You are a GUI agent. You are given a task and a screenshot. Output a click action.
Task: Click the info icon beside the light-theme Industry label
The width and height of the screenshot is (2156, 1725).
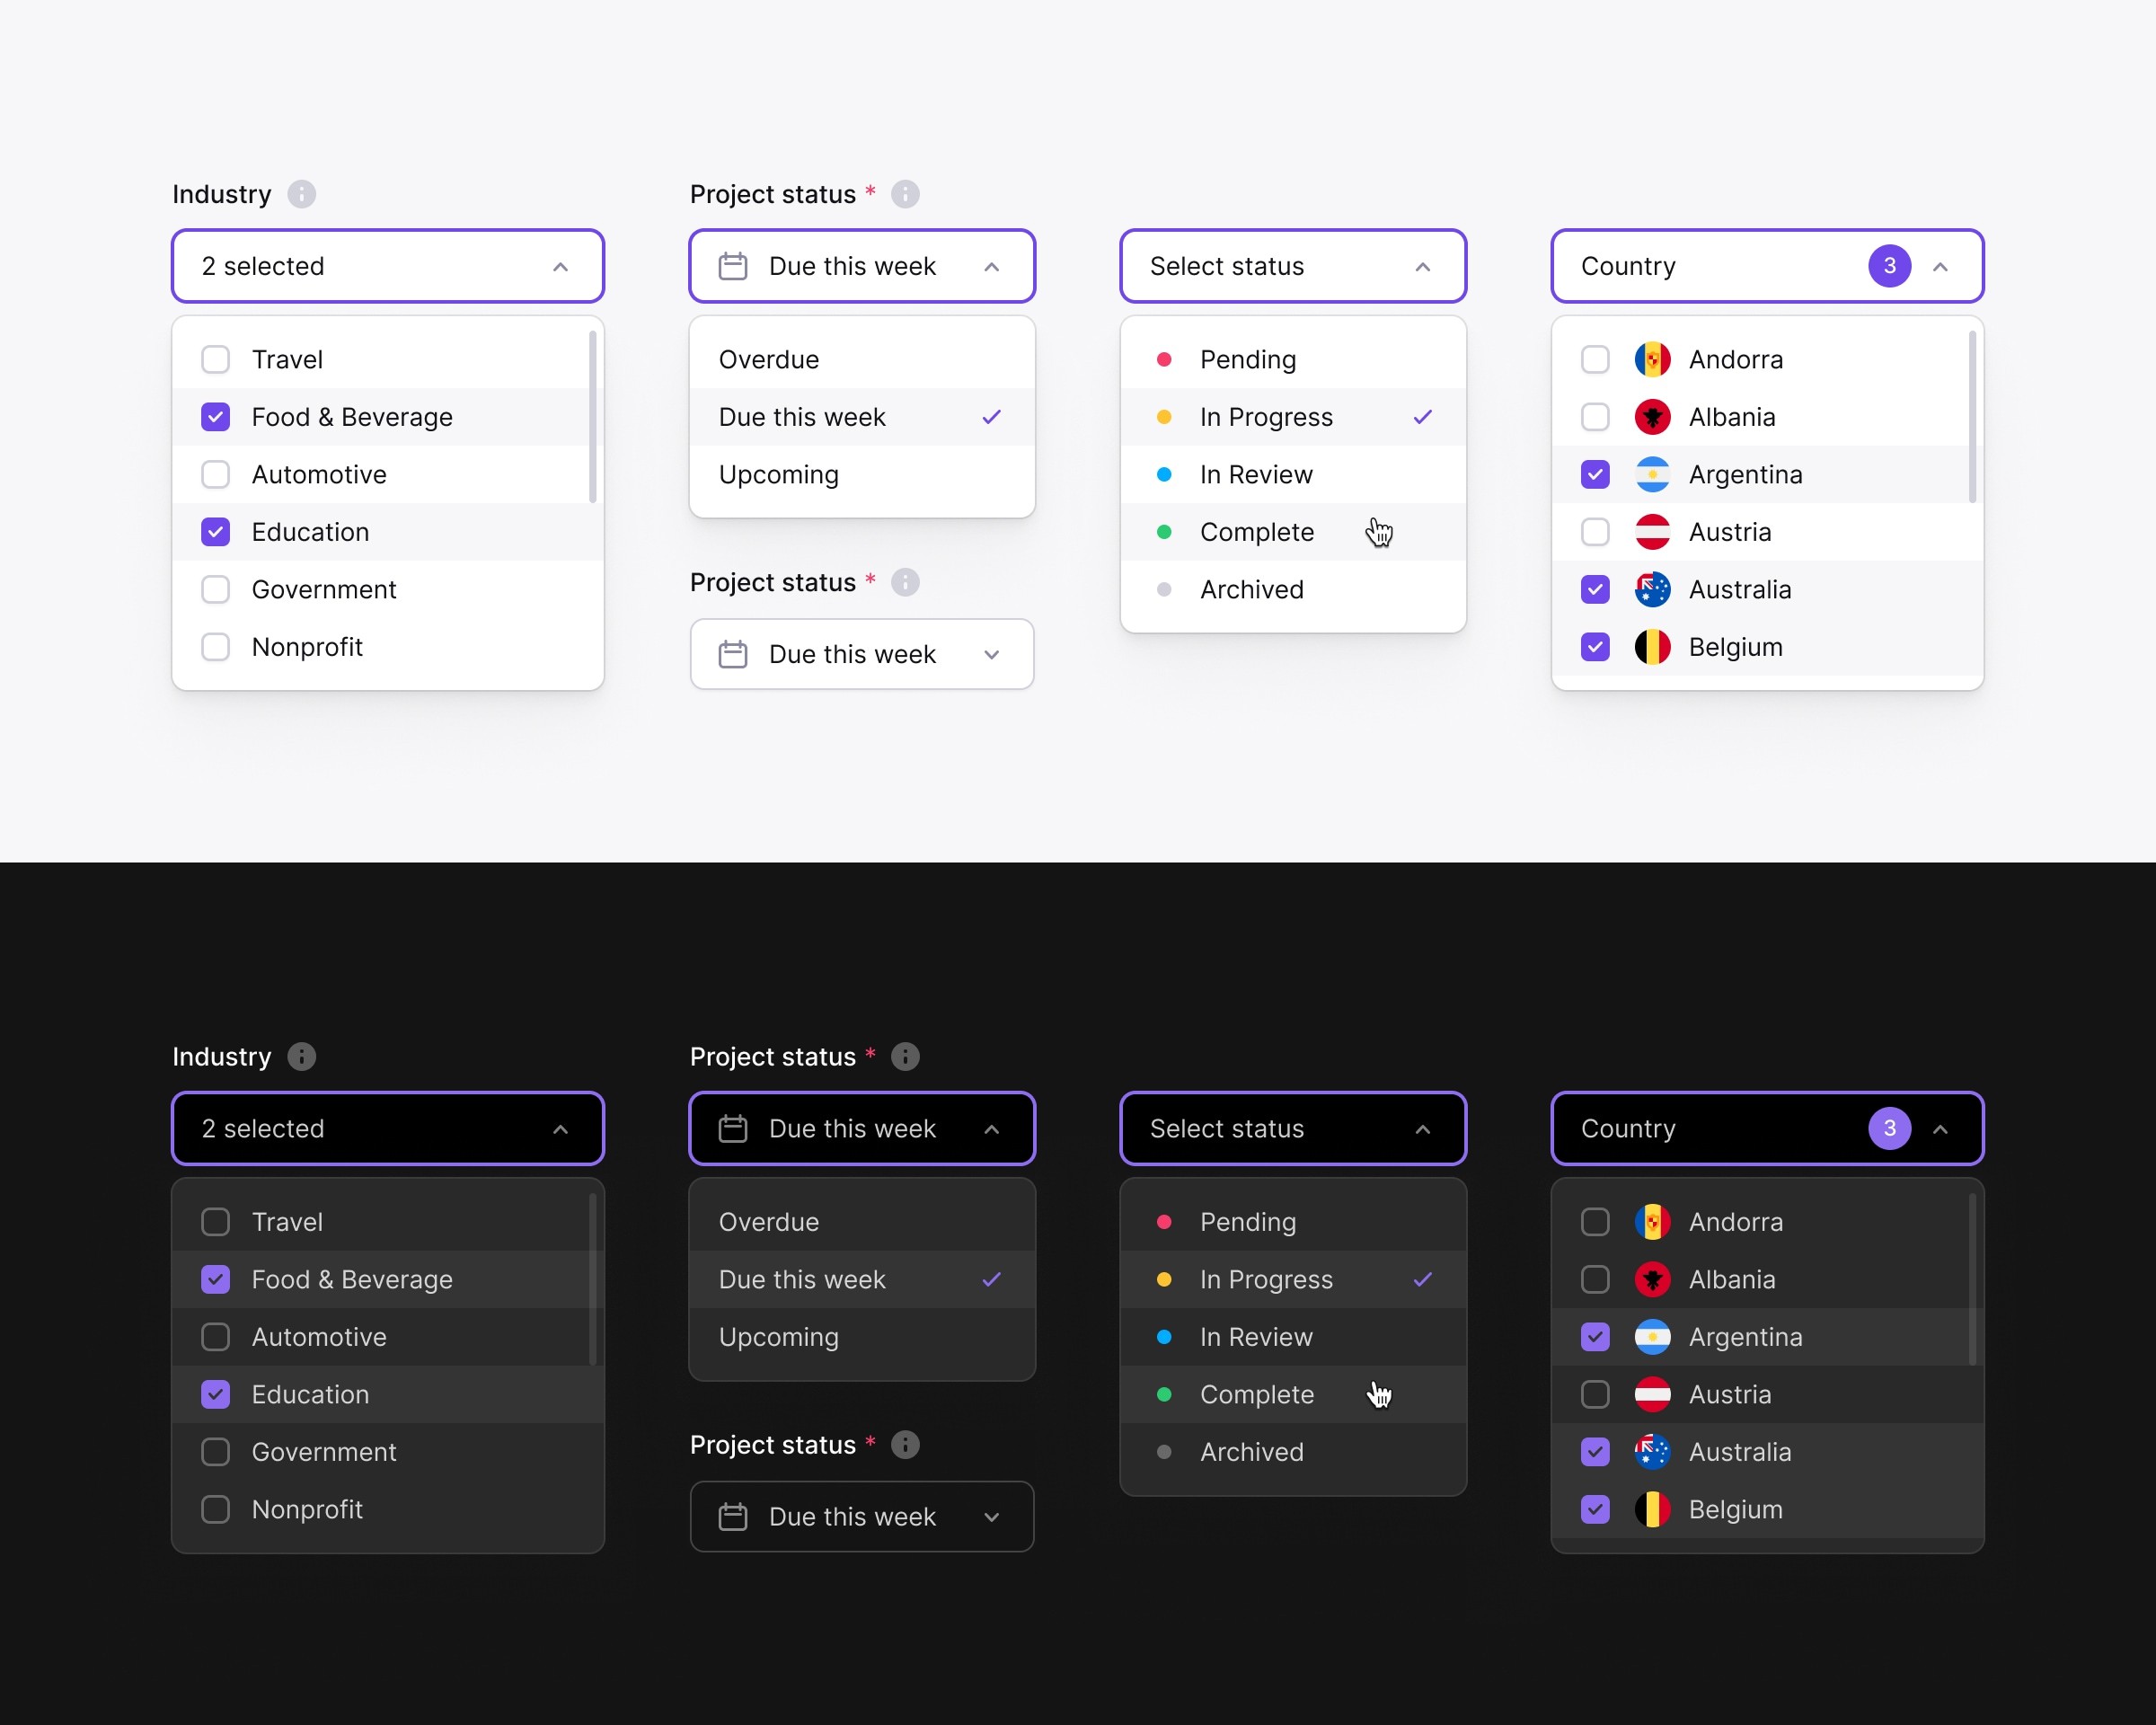tap(301, 194)
